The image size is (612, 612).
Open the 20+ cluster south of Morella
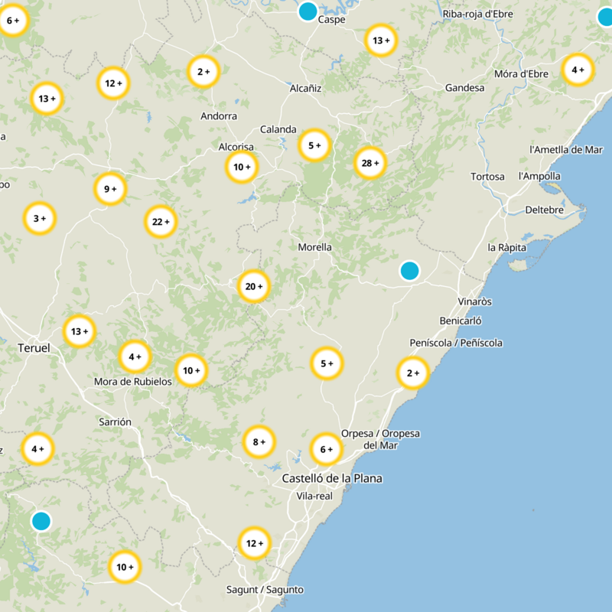(x=254, y=286)
